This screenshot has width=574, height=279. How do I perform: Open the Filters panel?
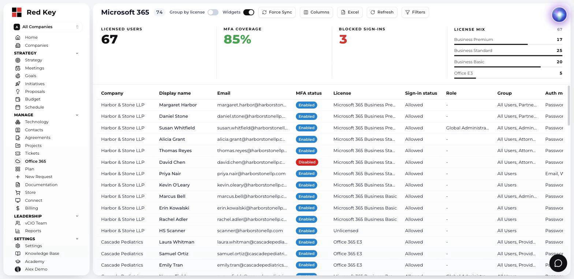[415, 12]
